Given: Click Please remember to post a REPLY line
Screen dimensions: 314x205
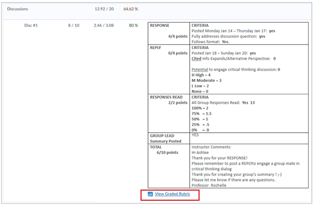Looking at the screenshot, I should point(245,166).
